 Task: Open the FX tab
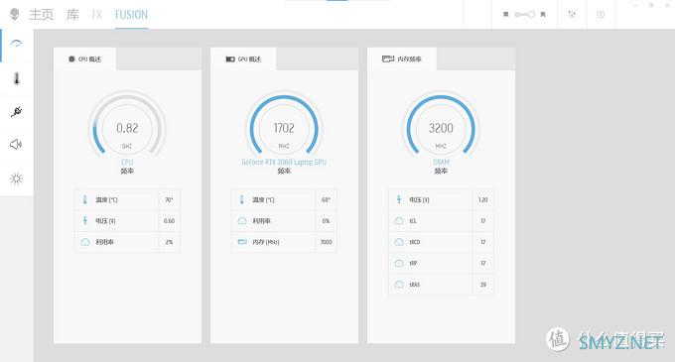click(97, 15)
